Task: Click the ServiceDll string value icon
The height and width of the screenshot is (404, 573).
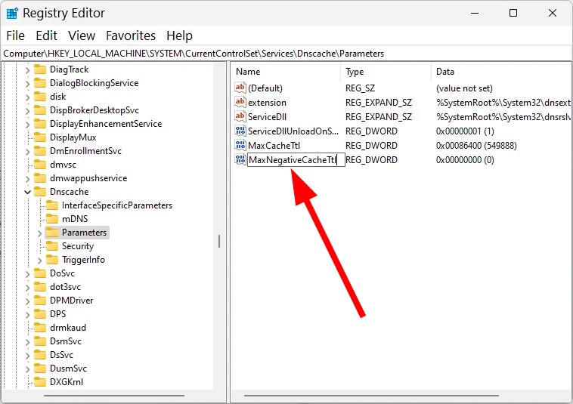Action: 240,117
